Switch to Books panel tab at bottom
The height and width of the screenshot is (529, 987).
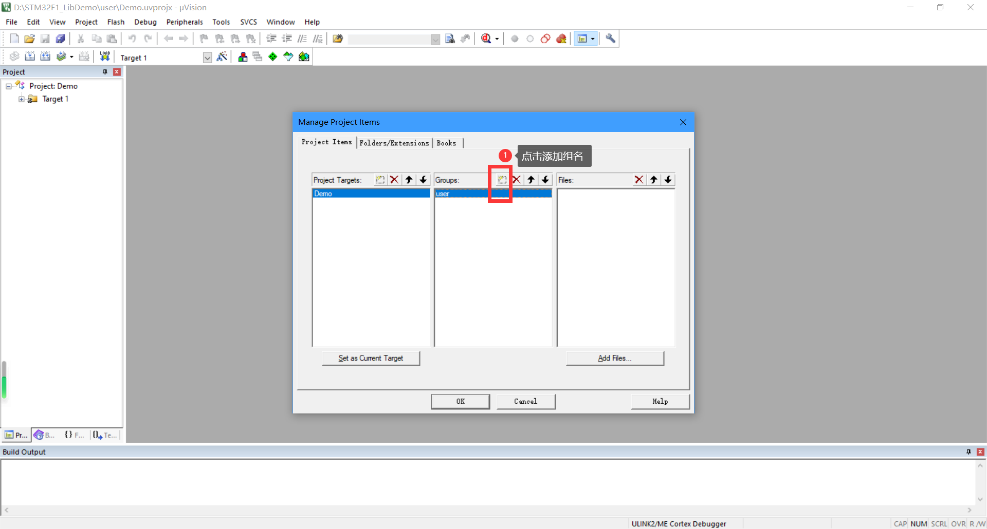pyautogui.click(x=45, y=435)
